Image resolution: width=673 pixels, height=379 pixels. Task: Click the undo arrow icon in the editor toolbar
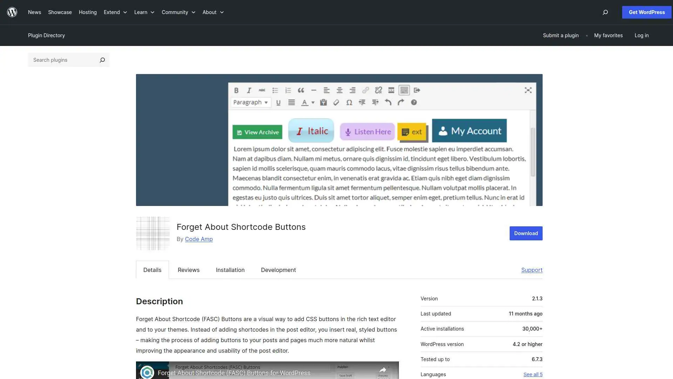click(388, 102)
